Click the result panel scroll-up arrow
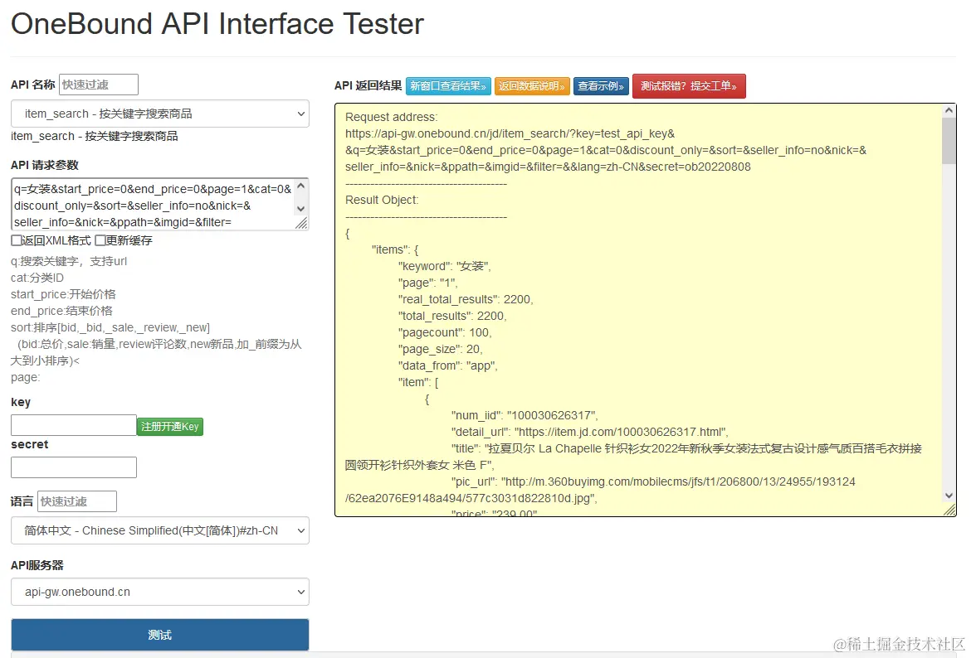 (x=949, y=110)
